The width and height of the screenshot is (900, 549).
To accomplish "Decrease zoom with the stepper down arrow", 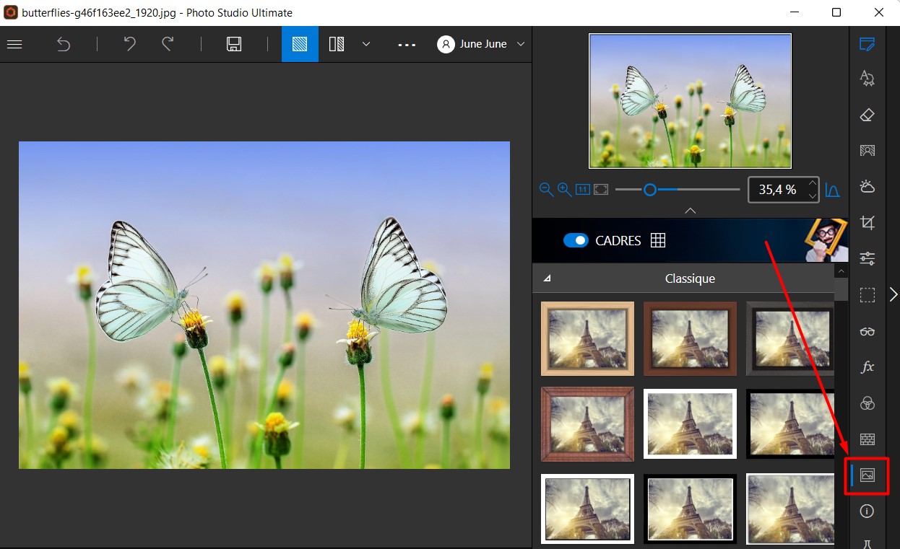I will pos(813,196).
